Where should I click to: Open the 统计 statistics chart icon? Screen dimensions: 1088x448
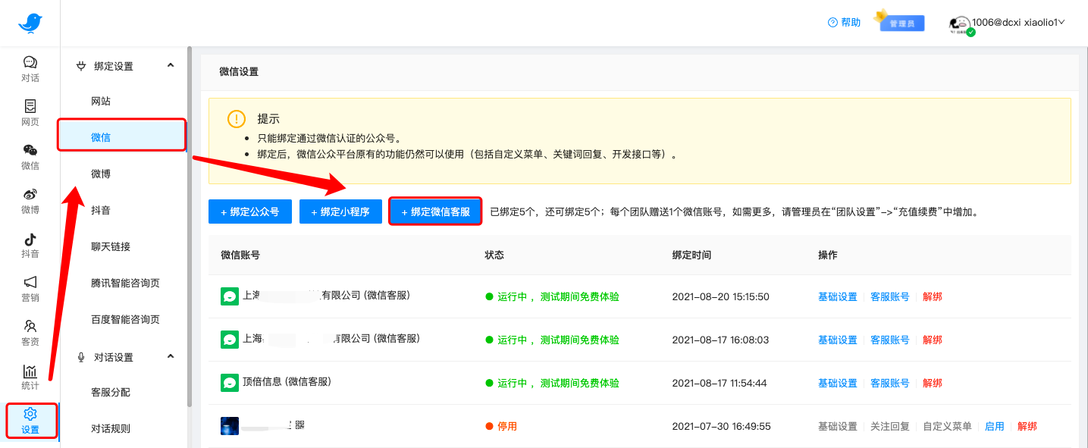(30, 371)
